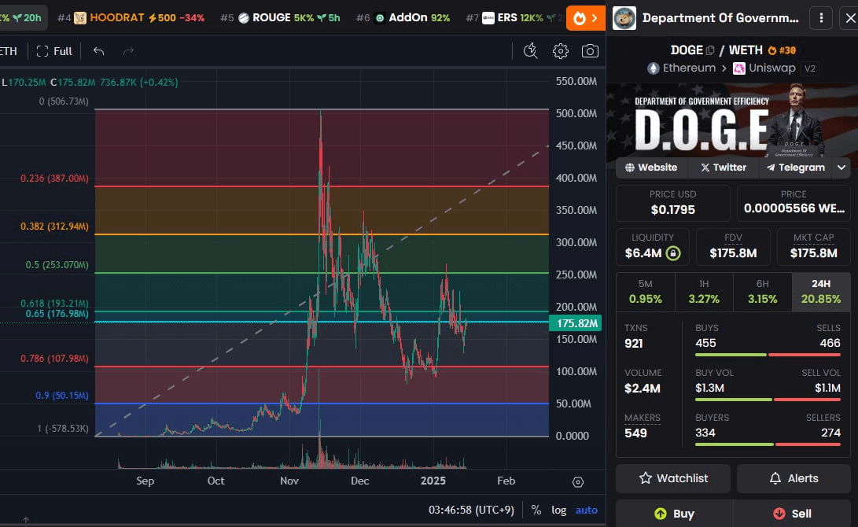
Task: Click the star icon on Watchlist
Action: click(646, 478)
